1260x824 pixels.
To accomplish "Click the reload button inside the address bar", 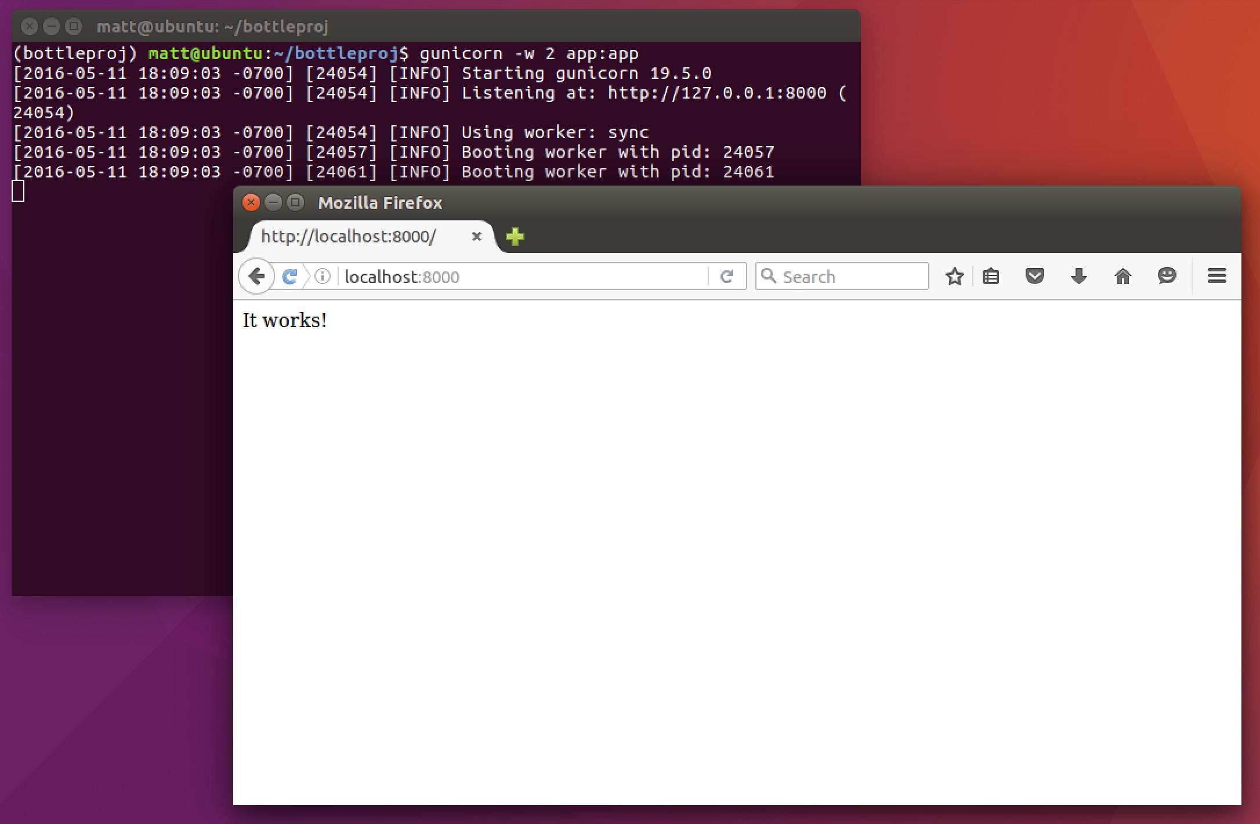I will (727, 277).
